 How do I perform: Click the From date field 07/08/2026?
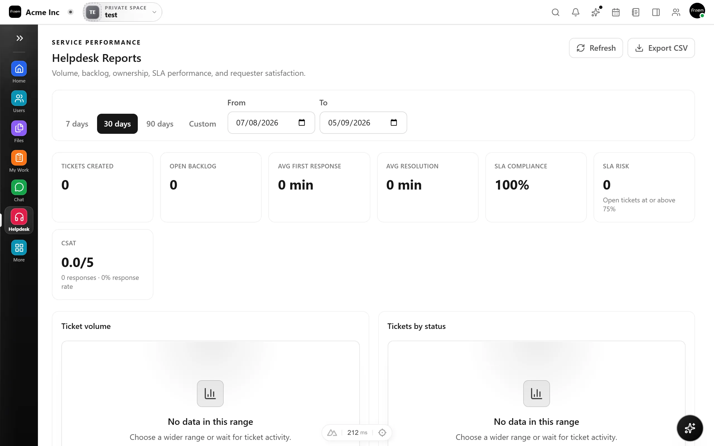pos(271,122)
